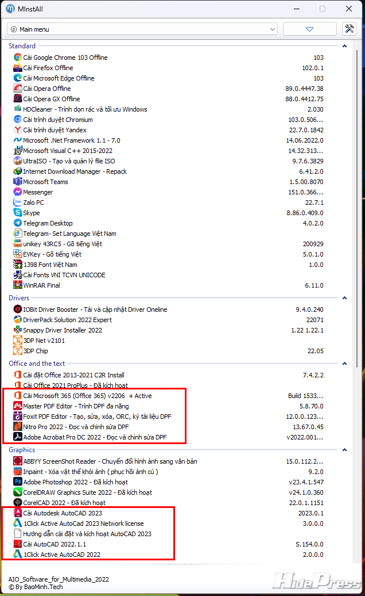Collapse the Standard section
The height and width of the screenshot is (596, 365).
click(344, 46)
